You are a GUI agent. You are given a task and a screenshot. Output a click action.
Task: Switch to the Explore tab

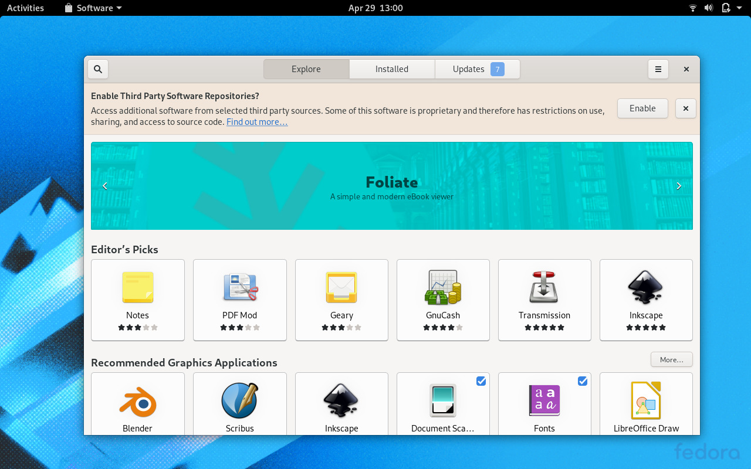(306, 69)
